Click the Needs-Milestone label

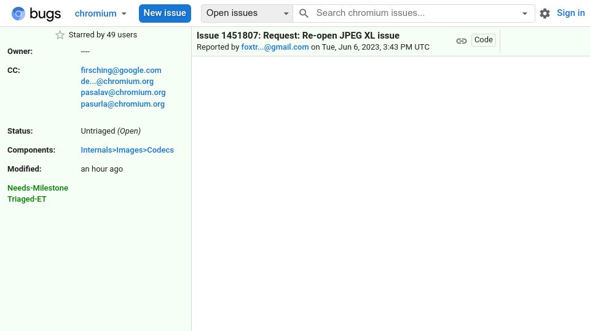(37, 188)
